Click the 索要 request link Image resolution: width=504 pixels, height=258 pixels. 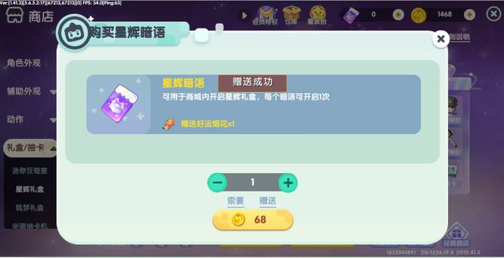click(236, 201)
